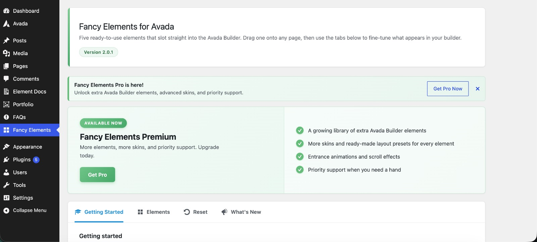Dismiss the Fancy Elements Pro notice
This screenshot has width=537, height=242.
(x=478, y=89)
